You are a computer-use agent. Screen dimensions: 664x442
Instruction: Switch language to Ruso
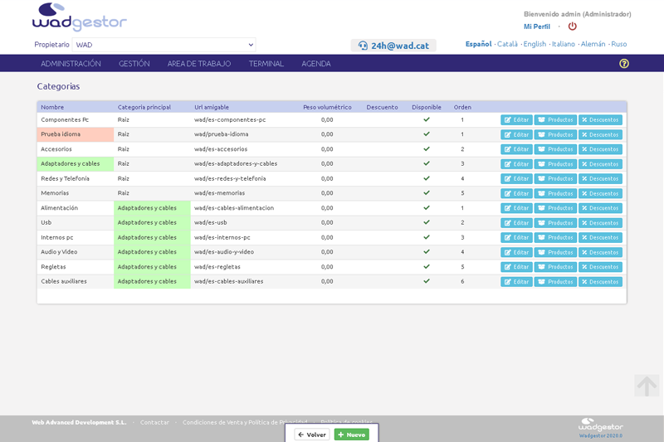618,44
